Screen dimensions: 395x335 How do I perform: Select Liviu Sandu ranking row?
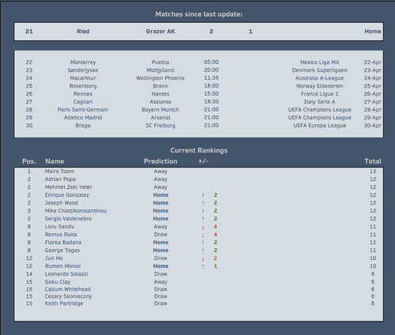point(199,227)
